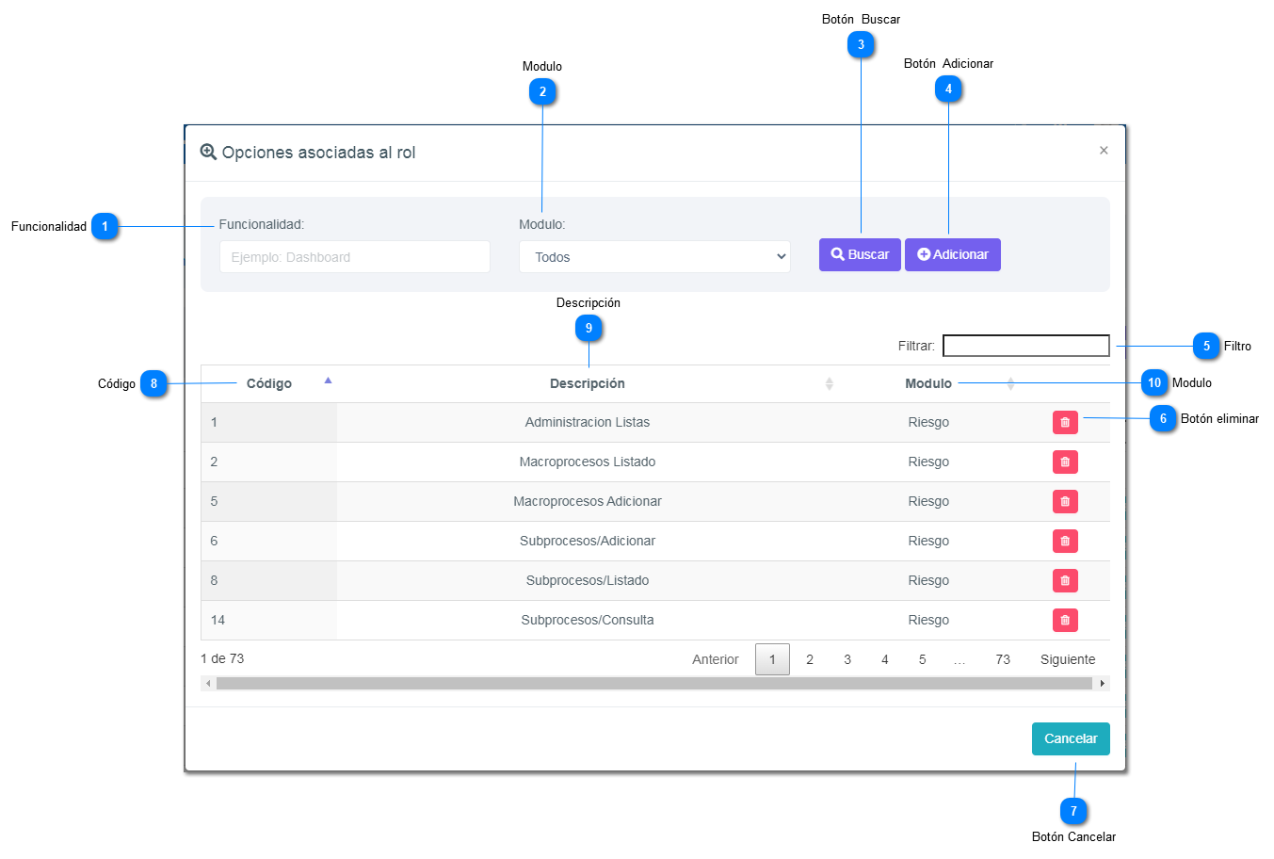Click the Cancelar button
This screenshot has width=1274, height=859.
(1071, 738)
